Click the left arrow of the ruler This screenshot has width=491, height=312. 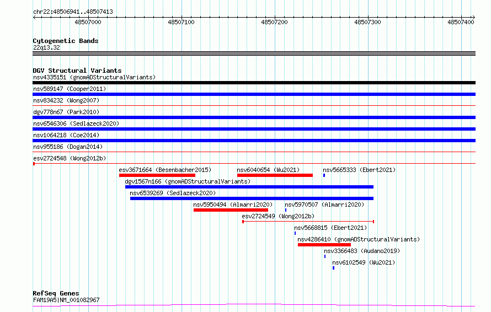(x=34, y=17)
